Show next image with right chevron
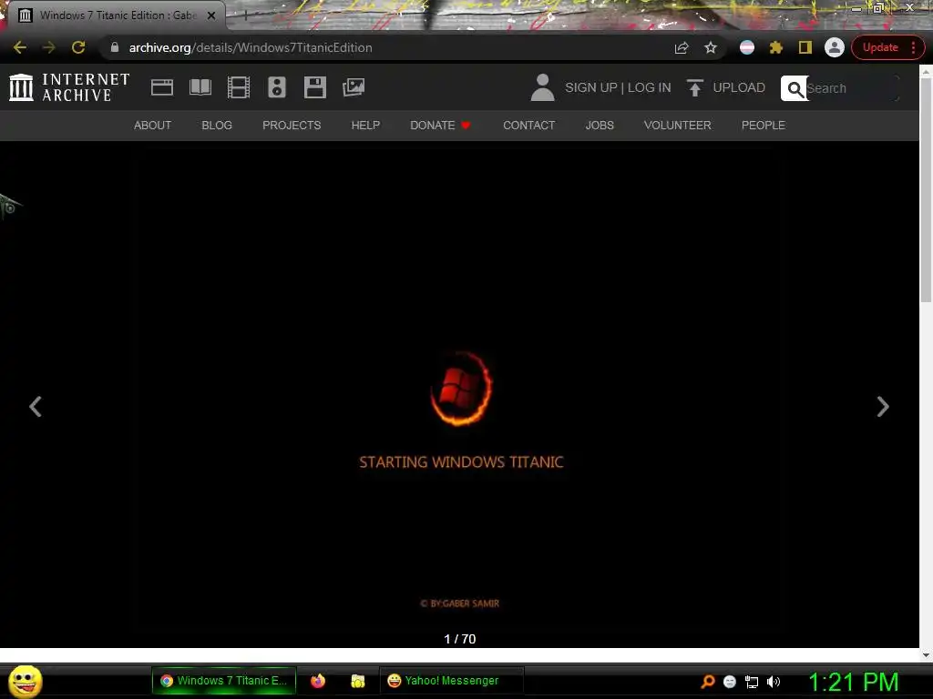This screenshot has height=699, width=933. click(883, 407)
